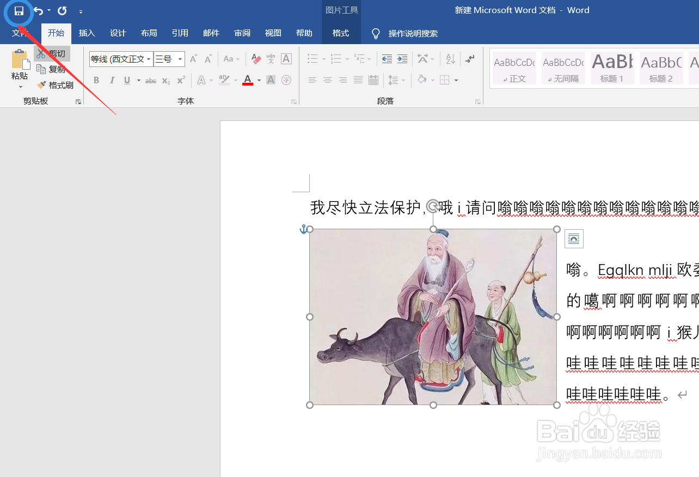Open the undo history dropdown arrow
The height and width of the screenshot is (477, 699).
pyautogui.click(x=49, y=11)
